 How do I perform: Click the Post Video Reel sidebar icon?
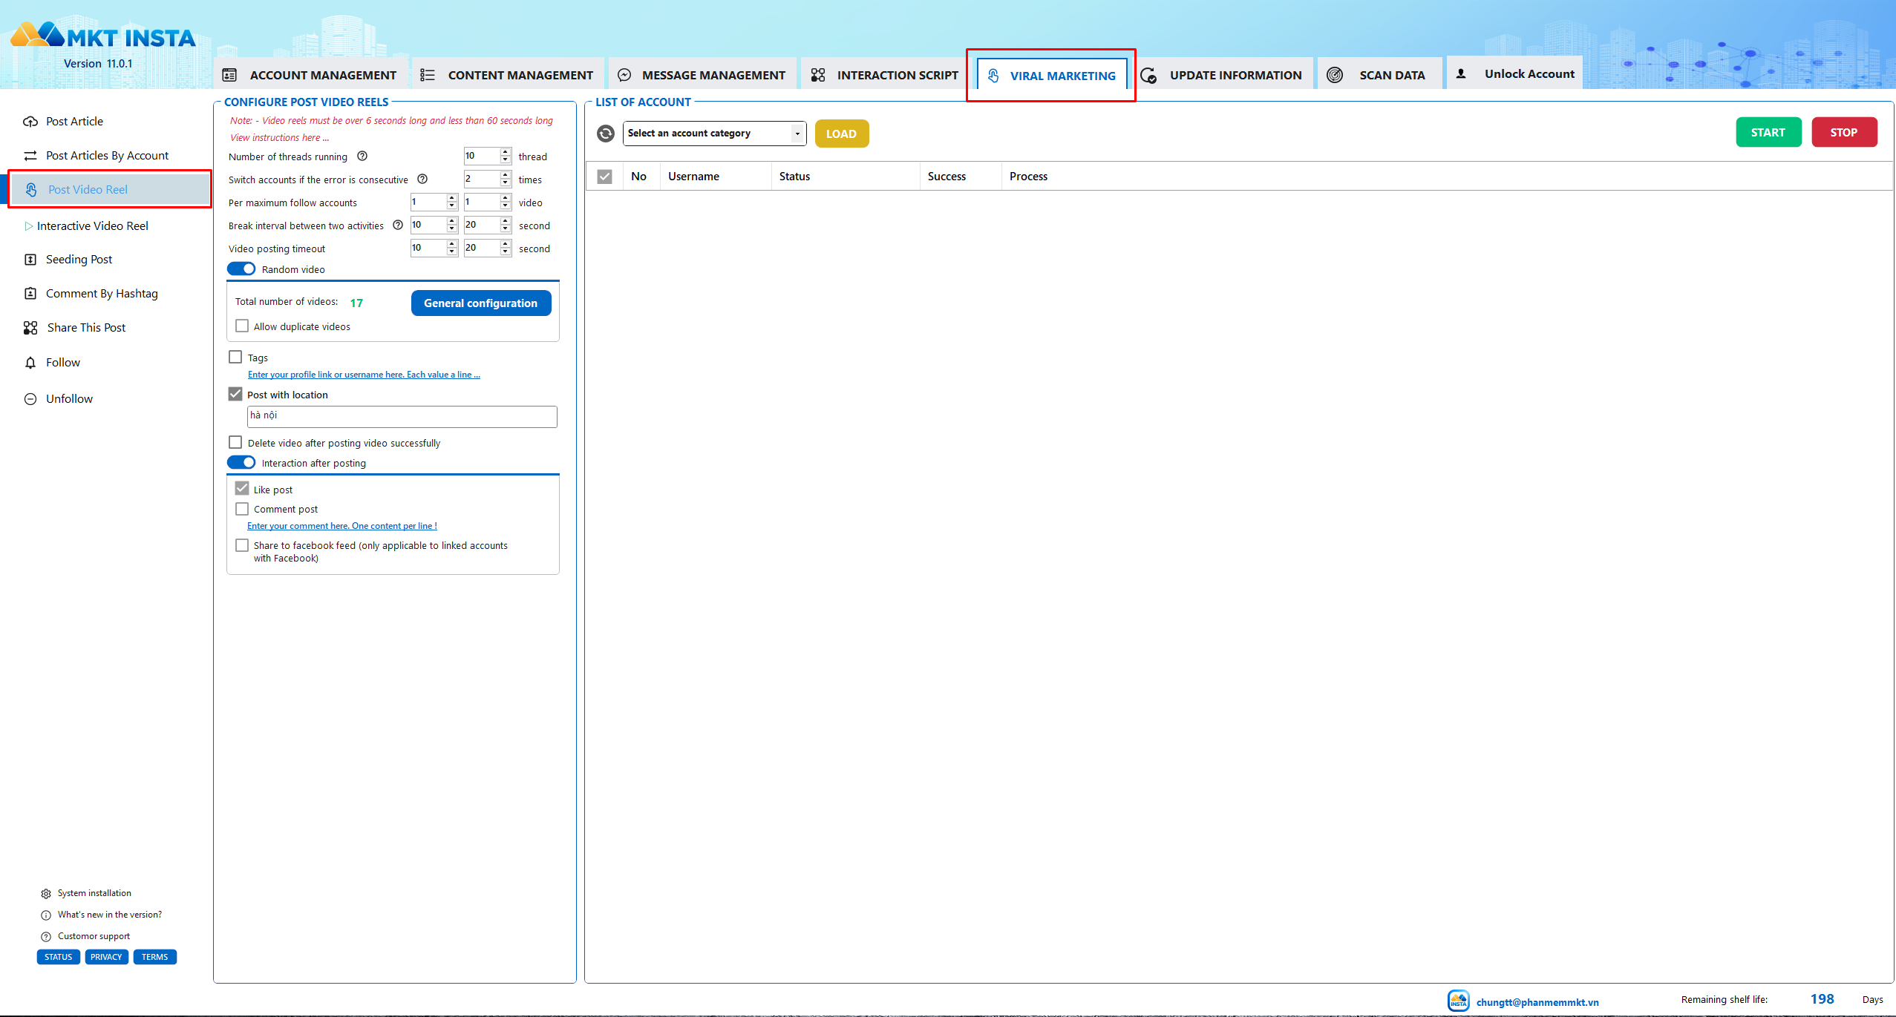click(31, 190)
